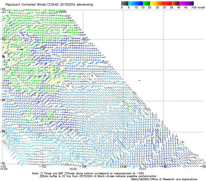The image size is (206, 181).
Task: Click the "-126" longitude axis label
Action: point(123,167)
